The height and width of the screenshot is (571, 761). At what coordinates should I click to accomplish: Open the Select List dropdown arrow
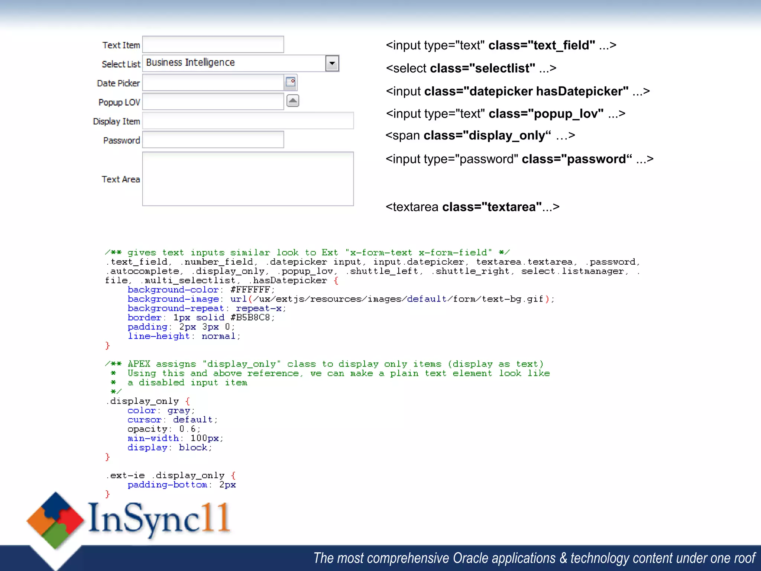[332, 63]
